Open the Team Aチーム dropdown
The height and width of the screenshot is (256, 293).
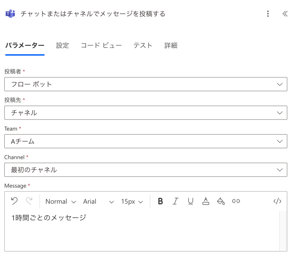tap(146, 141)
